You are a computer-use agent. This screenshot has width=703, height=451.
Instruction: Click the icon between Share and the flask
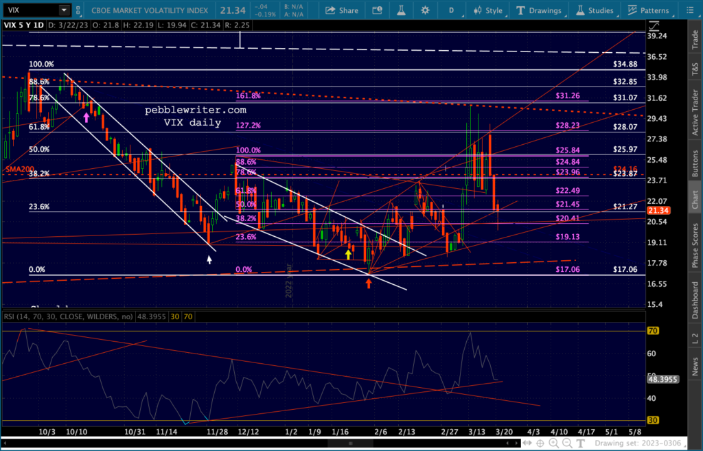pos(377,10)
